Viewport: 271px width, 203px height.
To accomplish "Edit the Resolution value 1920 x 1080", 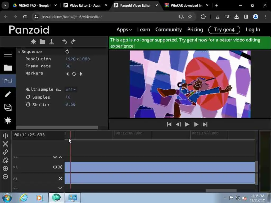I will coord(78,59).
